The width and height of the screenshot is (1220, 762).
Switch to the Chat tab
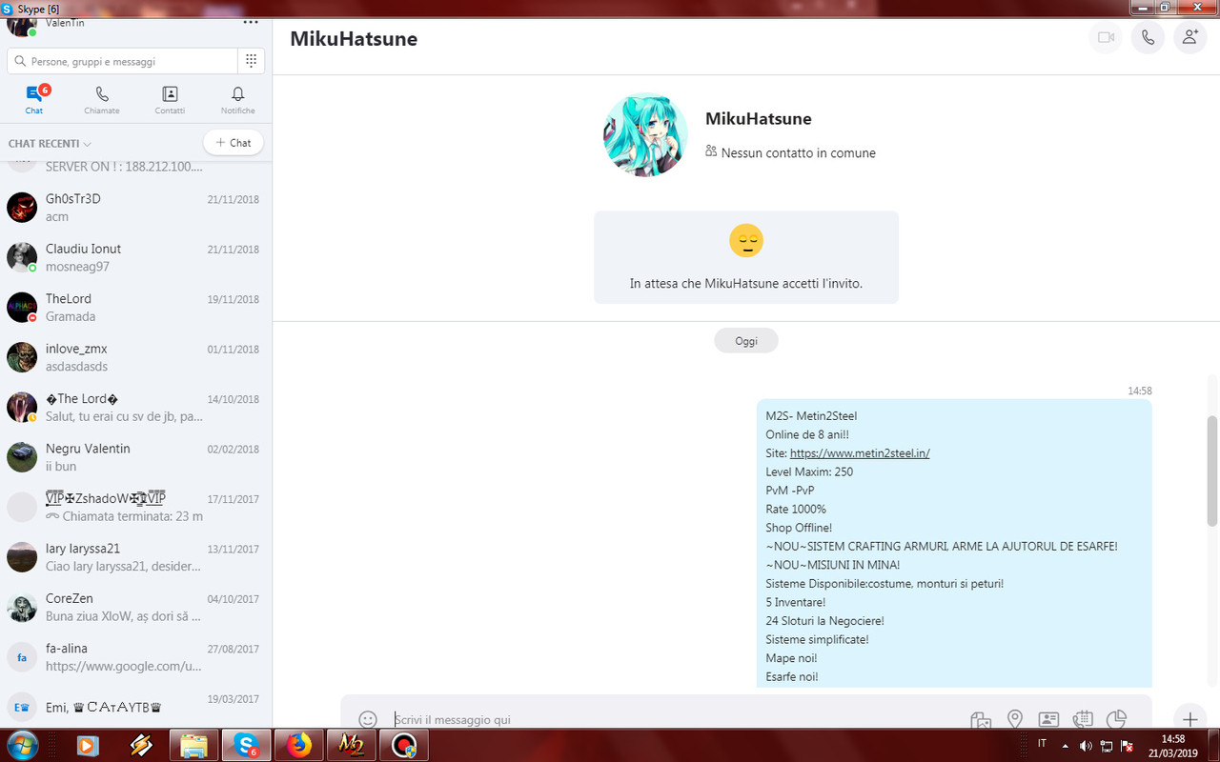point(34,99)
